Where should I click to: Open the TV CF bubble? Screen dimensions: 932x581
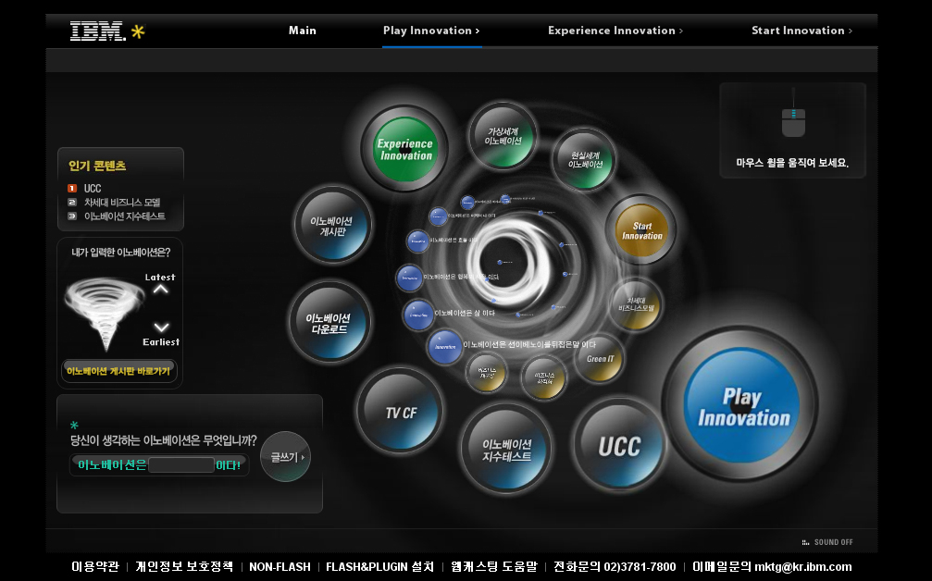pyautogui.click(x=400, y=411)
